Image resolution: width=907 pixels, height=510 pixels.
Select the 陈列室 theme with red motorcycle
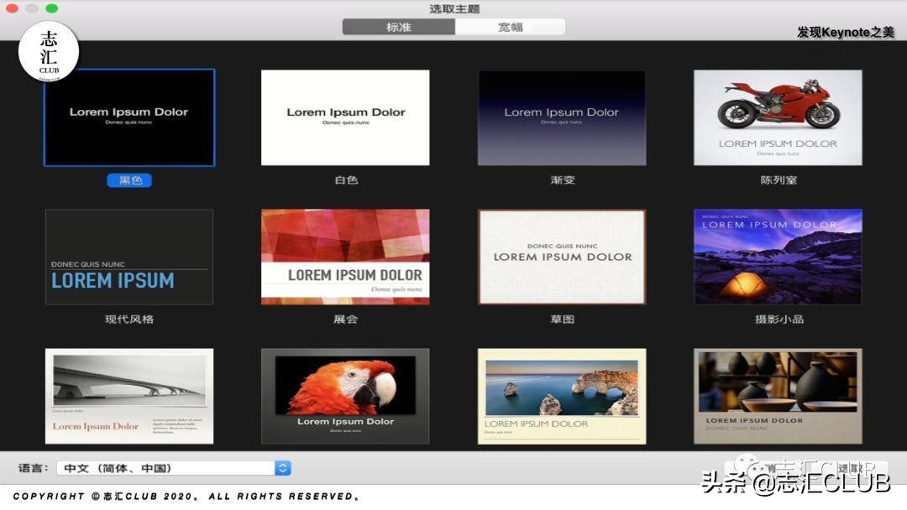pyautogui.click(x=778, y=117)
